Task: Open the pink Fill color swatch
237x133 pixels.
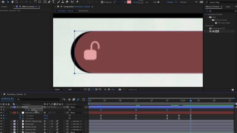Action: click(x=129, y=2)
